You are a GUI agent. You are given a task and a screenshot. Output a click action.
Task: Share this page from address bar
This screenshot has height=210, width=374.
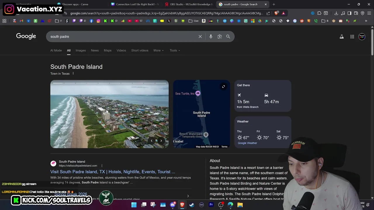point(268,13)
